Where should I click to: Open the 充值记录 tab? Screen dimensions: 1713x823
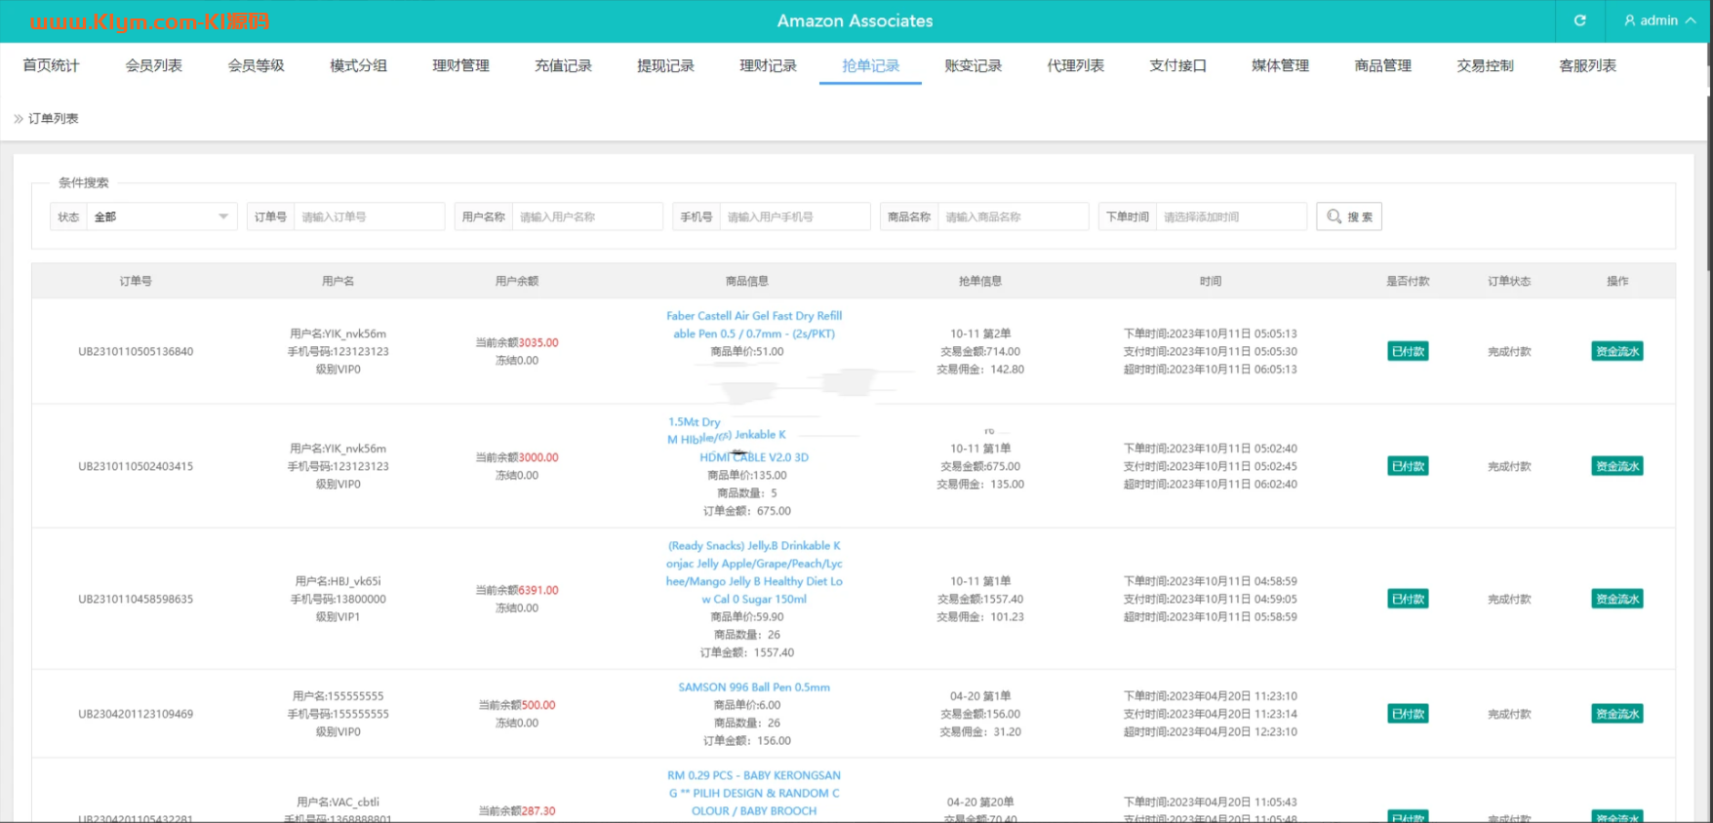563,65
